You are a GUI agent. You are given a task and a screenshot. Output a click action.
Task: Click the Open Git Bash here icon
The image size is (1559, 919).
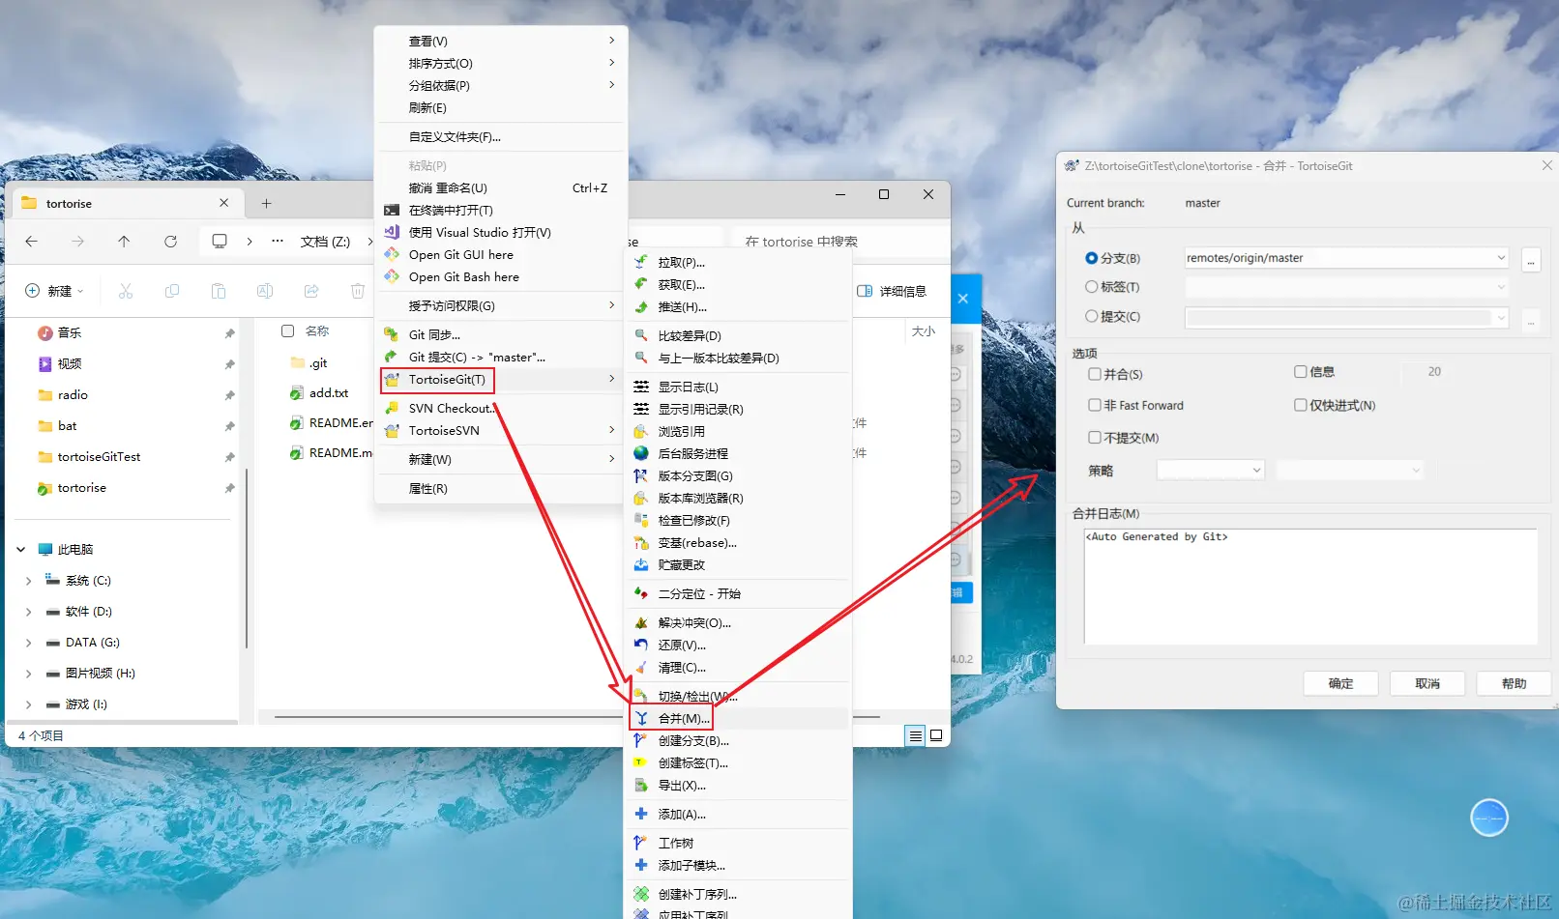coord(391,276)
